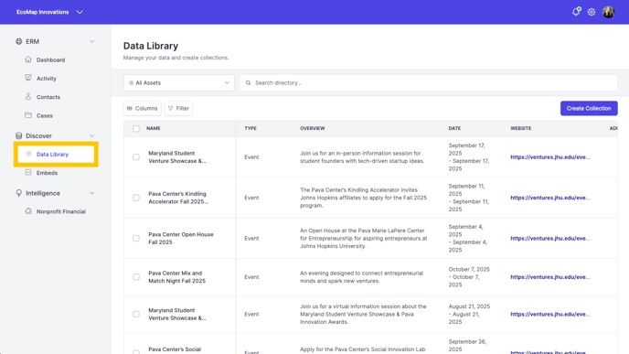Click the DATE column header

tap(454, 128)
